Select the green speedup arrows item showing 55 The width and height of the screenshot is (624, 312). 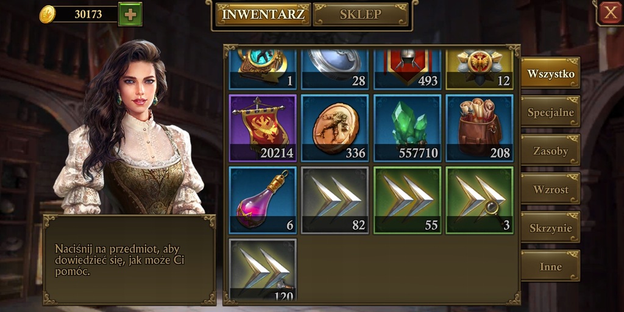pyautogui.click(x=408, y=200)
